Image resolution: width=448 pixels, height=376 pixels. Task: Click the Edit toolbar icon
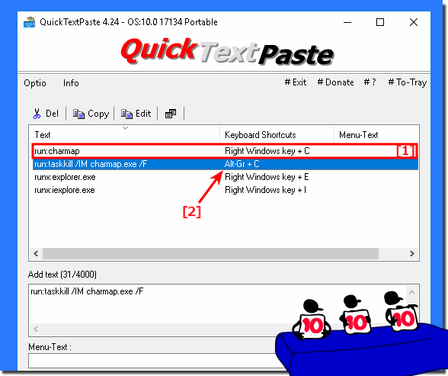tap(126, 114)
